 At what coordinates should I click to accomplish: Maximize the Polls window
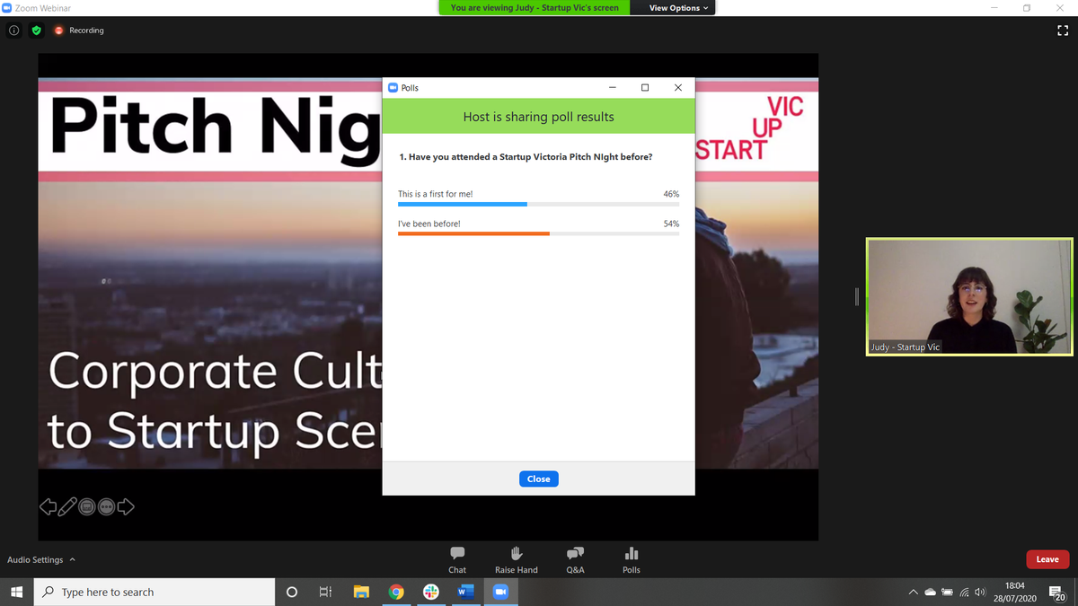645,87
